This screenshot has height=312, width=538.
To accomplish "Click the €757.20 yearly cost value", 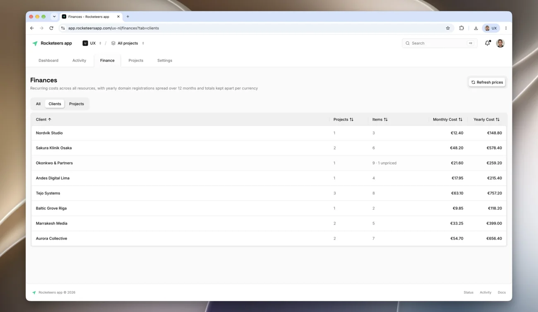I will tap(494, 193).
